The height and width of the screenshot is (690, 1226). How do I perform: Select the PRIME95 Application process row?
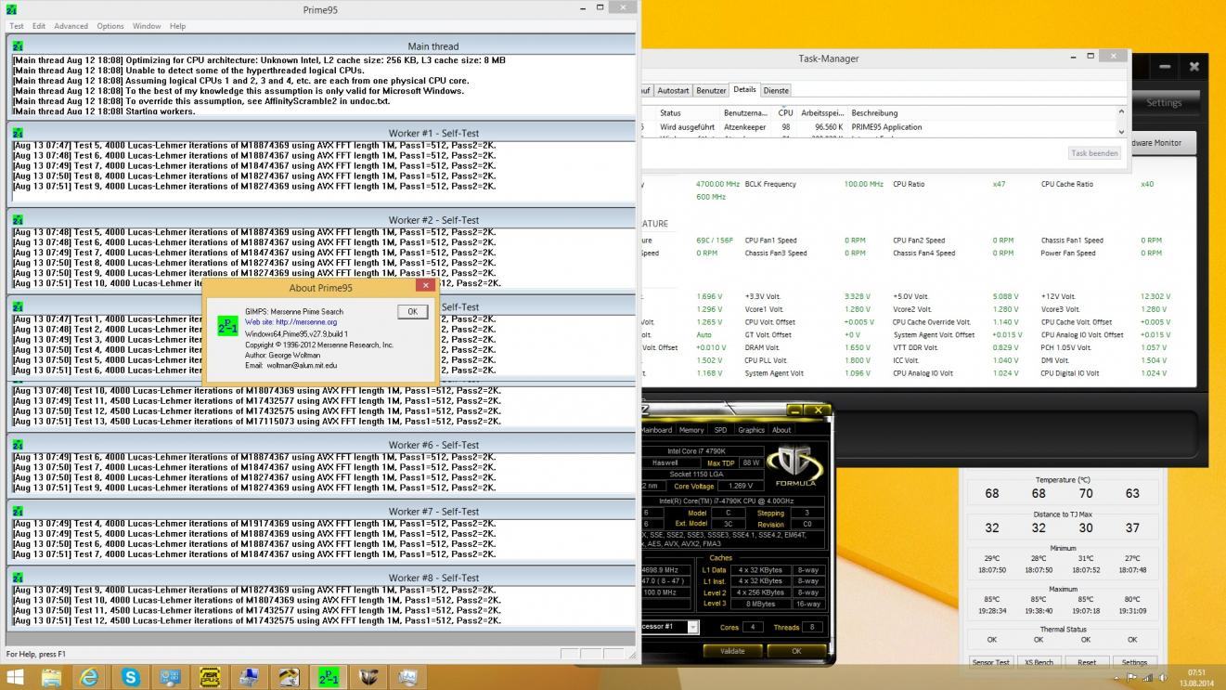click(x=877, y=127)
